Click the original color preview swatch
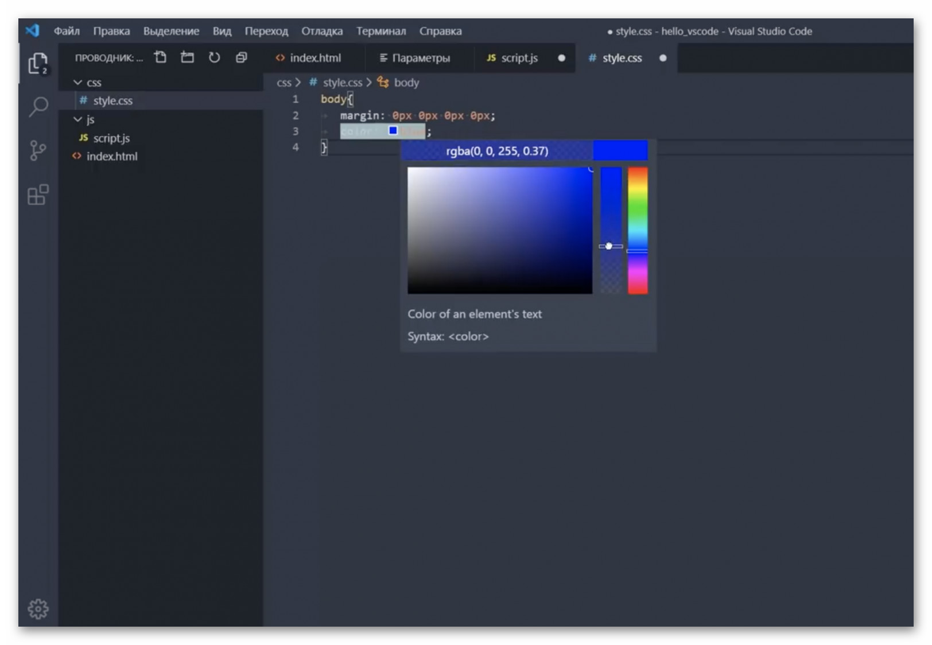 pyautogui.click(x=620, y=150)
